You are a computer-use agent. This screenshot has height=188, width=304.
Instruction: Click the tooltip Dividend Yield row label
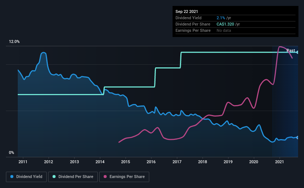pyautogui.click(x=188, y=18)
